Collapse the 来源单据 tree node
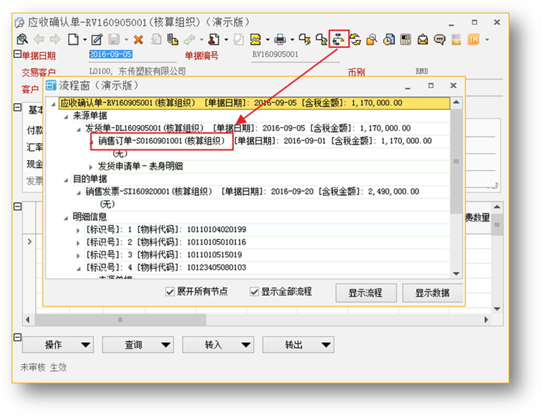541x415 pixels. tap(66, 116)
